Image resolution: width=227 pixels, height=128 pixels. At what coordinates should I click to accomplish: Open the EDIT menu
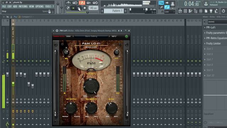click(x=10, y=6)
